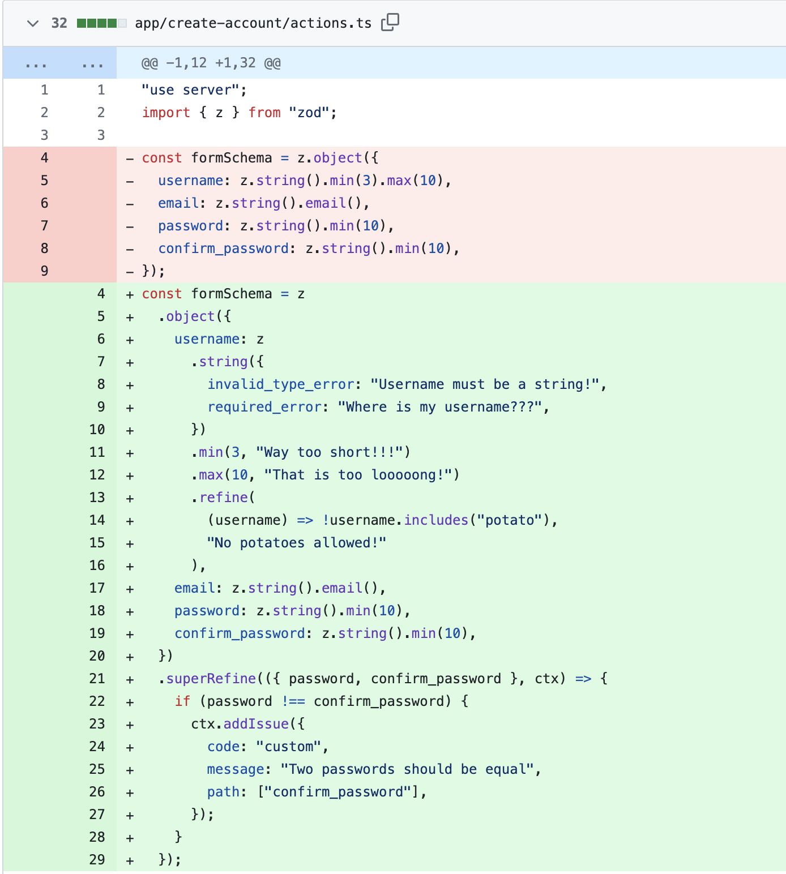Click the if (password !== confirm_password) line
786x874 pixels.
[x=322, y=701]
